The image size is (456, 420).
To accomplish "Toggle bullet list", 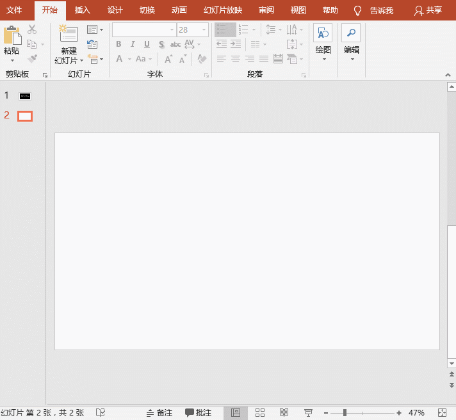I will [225, 29].
